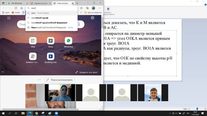The height and width of the screenshot is (116, 207).
Task: Click the Edge tab actions menu icon
Action: (3, 3)
